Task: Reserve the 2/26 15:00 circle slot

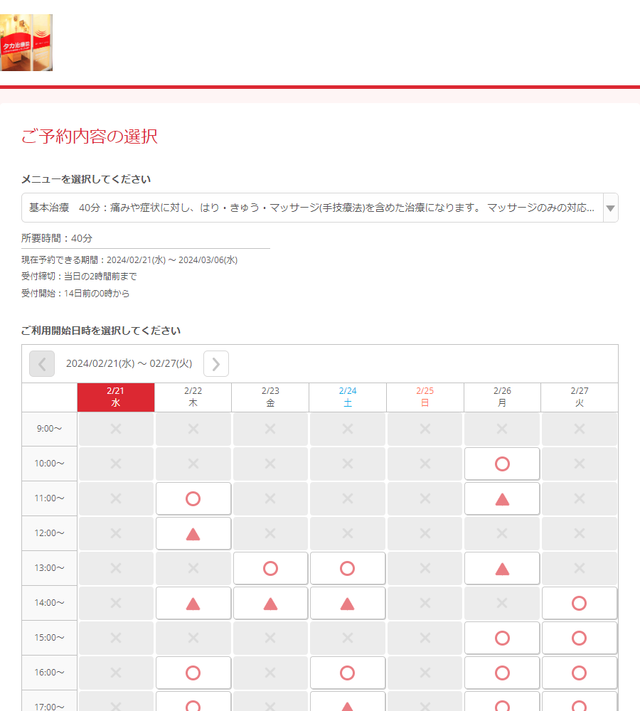Action: click(502, 638)
